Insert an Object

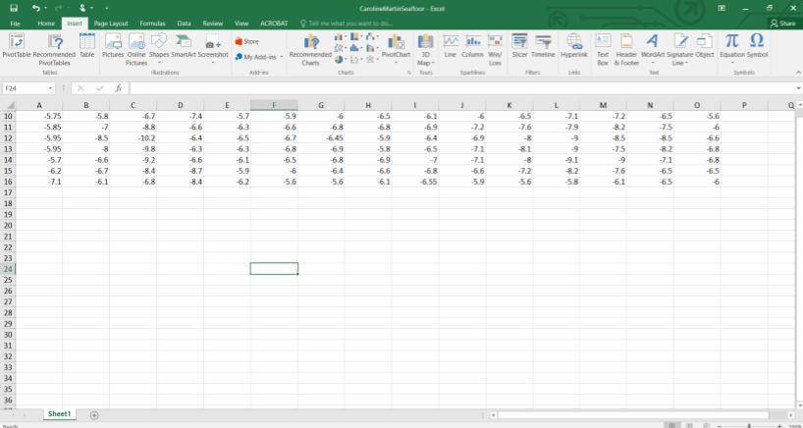pos(705,45)
